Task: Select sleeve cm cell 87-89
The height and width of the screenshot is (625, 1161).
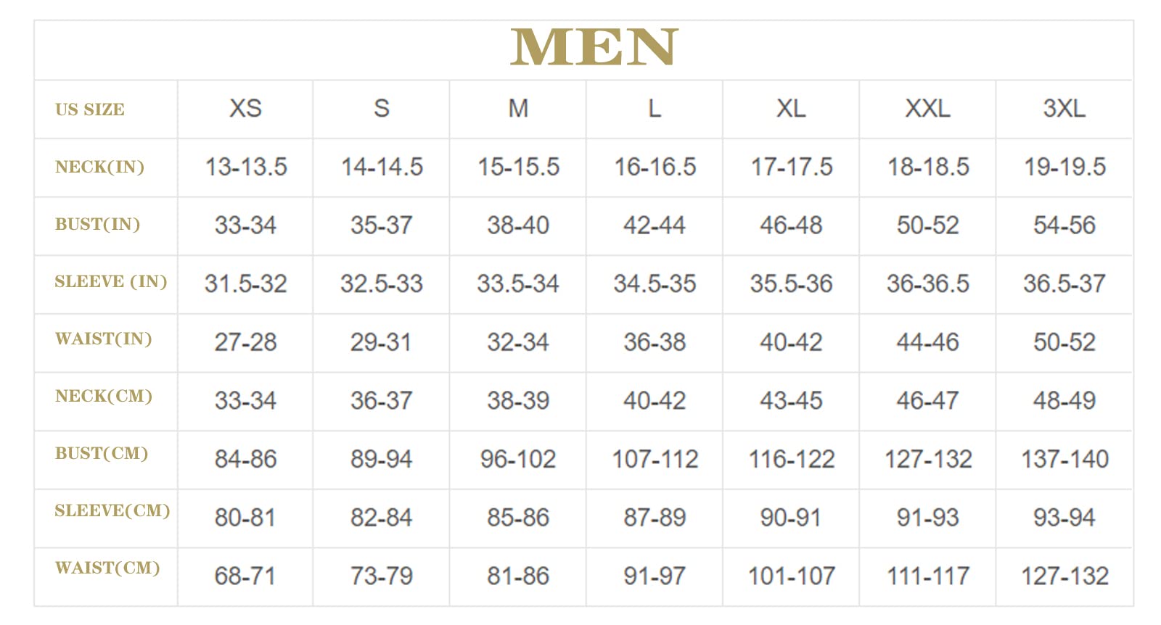Action: 655,518
